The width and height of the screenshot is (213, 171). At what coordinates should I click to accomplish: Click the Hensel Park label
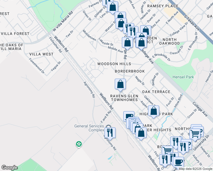coord(183,77)
